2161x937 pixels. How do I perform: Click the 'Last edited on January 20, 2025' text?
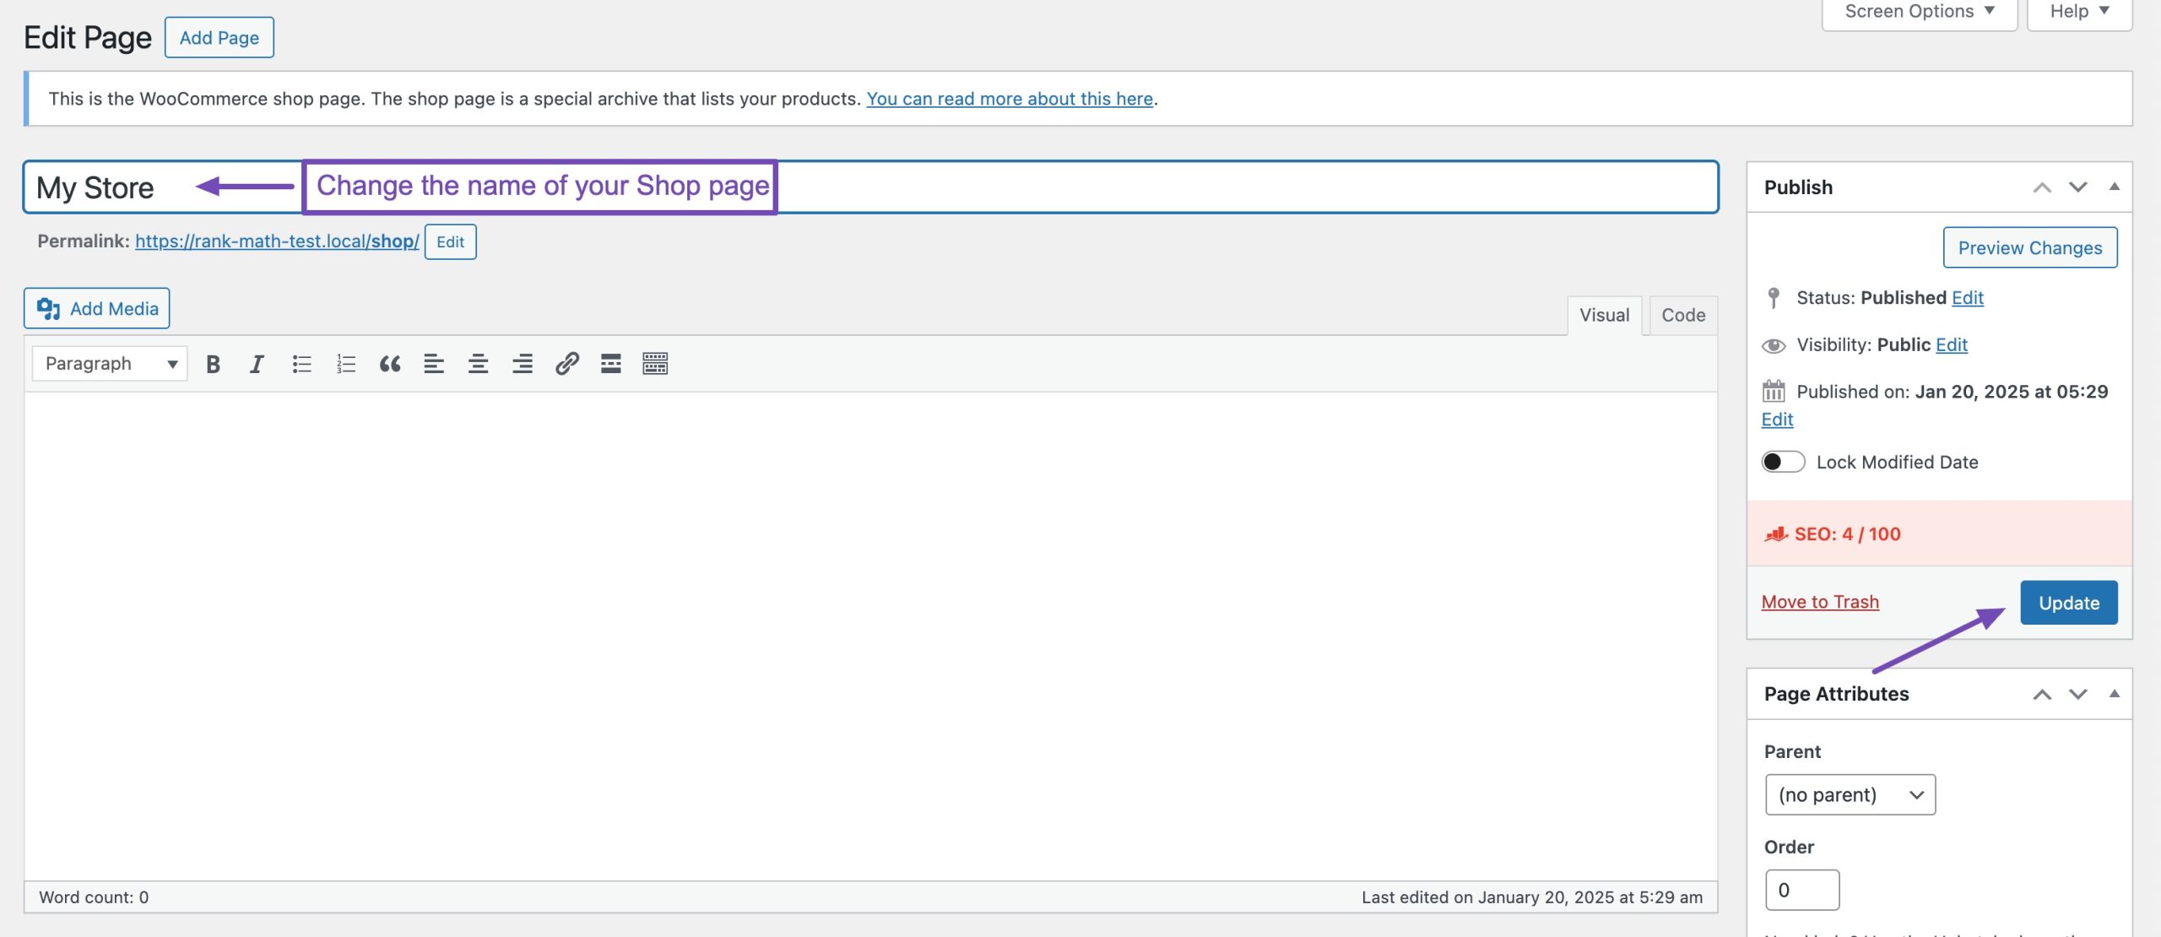[x=1531, y=897]
